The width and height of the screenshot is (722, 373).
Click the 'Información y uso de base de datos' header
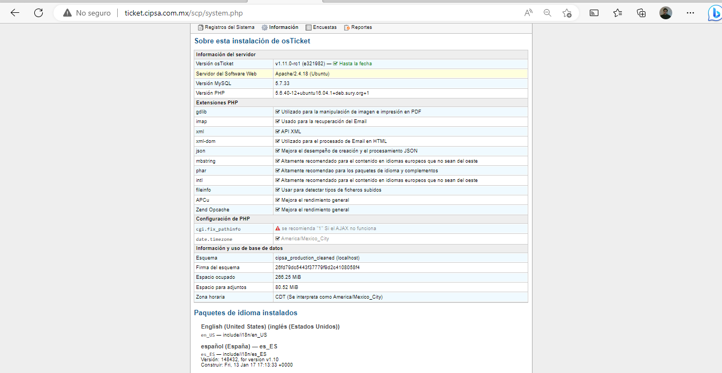tap(239, 248)
